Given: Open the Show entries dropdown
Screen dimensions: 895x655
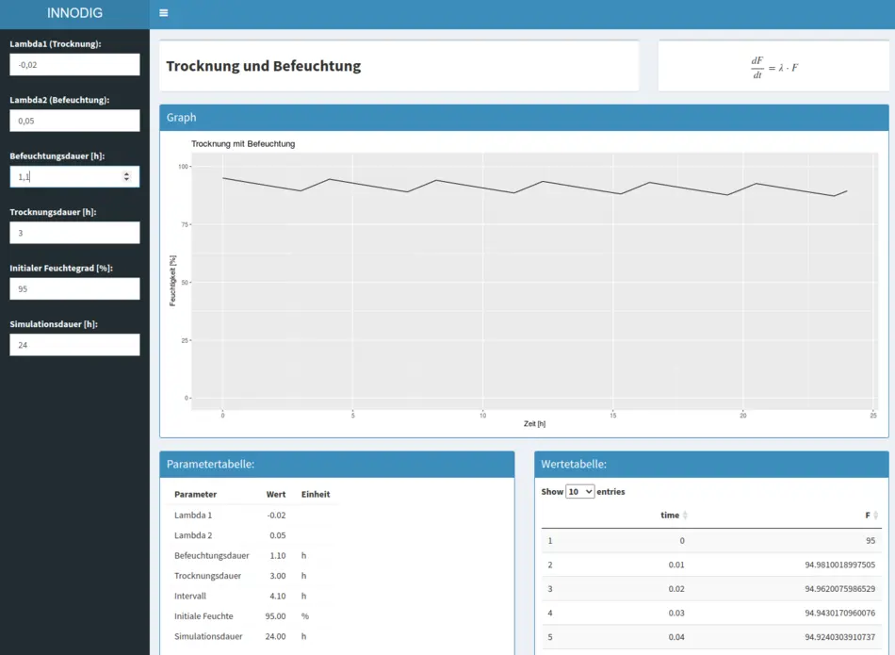Looking at the screenshot, I should coord(579,492).
